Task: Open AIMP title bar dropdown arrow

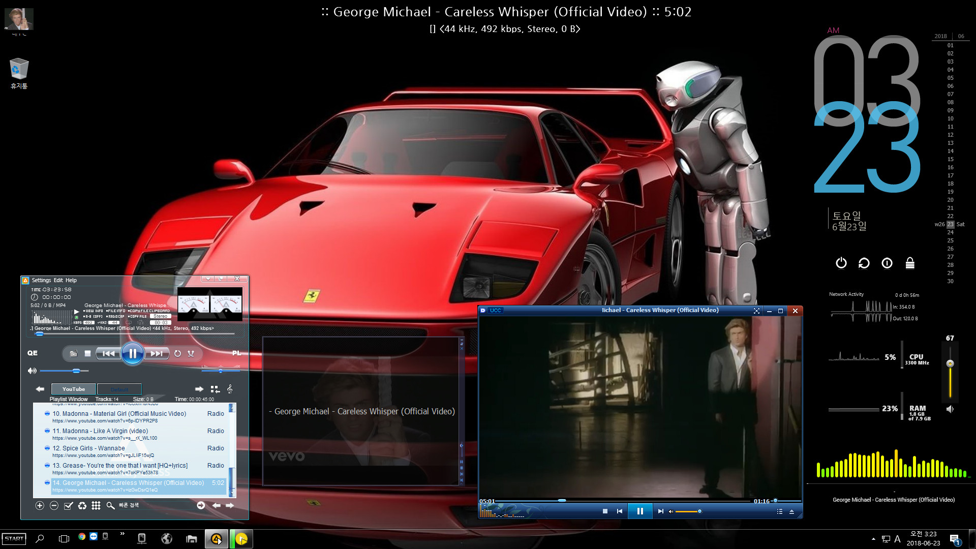Action: (x=208, y=279)
